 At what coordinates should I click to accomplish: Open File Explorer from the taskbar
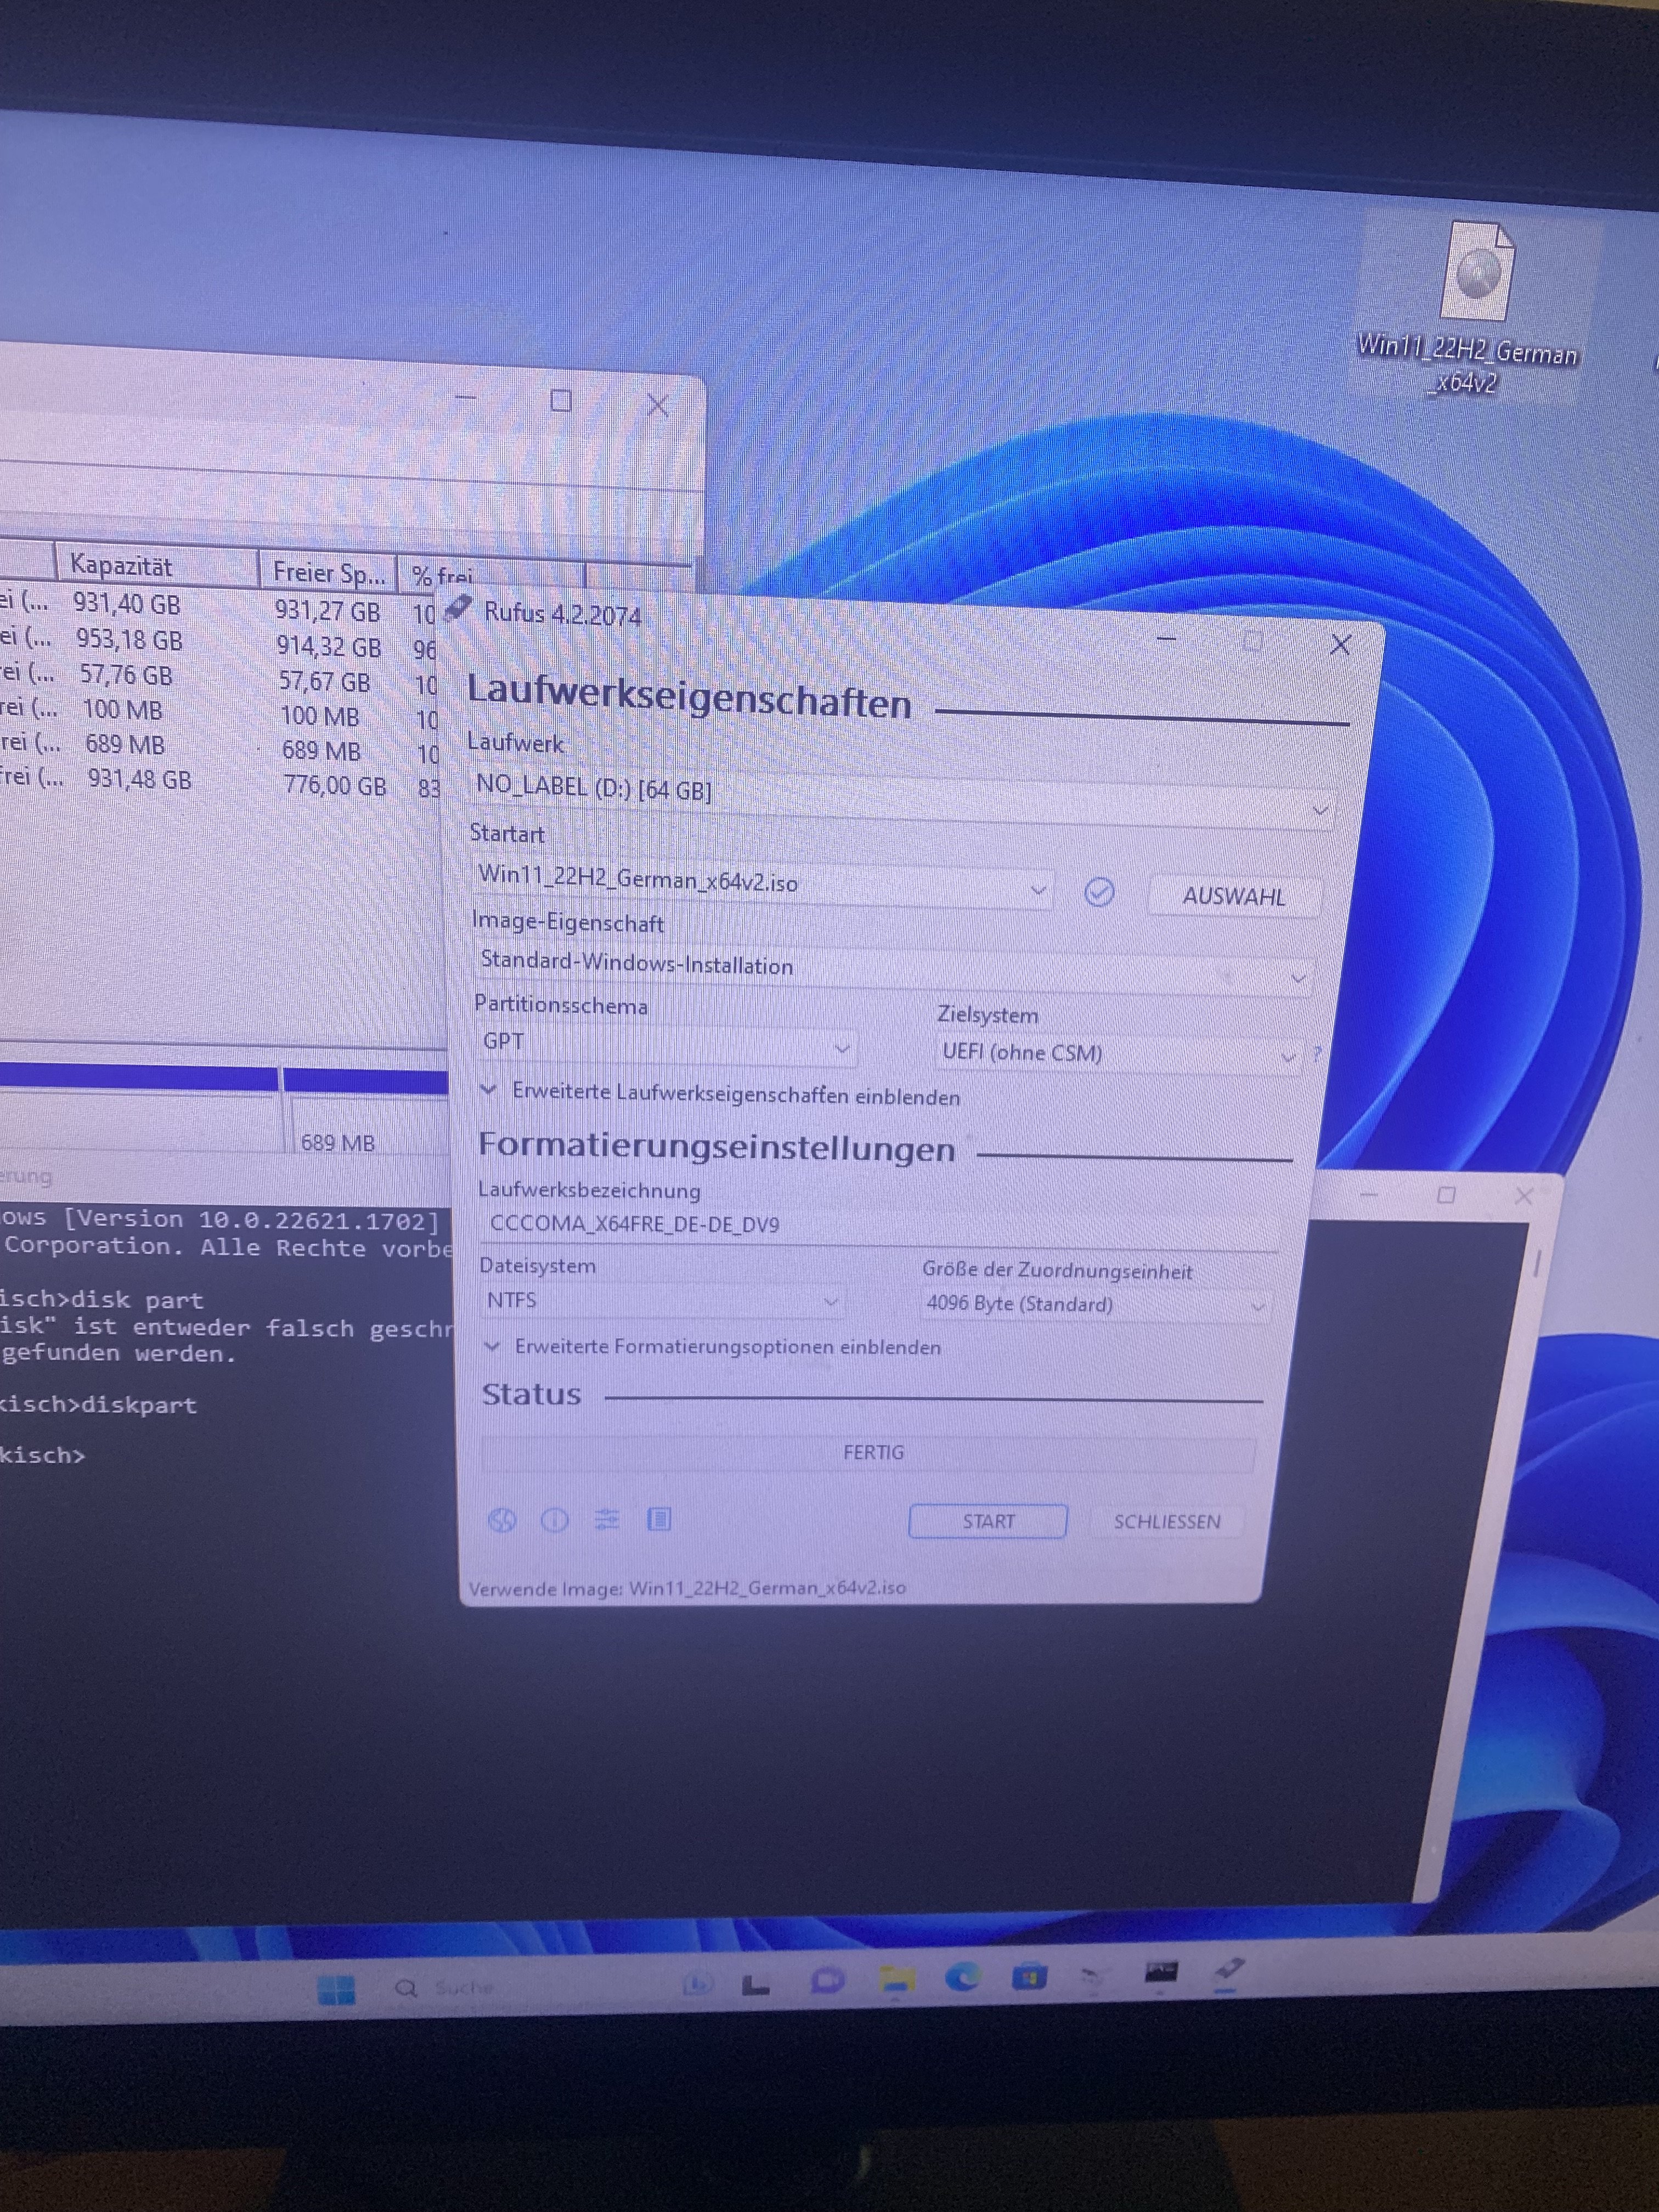point(897,1978)
